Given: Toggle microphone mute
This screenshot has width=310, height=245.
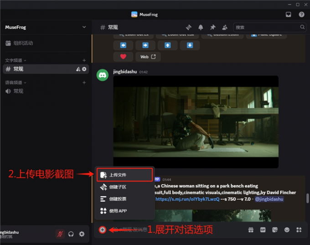Looking at the screenshot, I should pyautogui.click(x=60, y=234).
